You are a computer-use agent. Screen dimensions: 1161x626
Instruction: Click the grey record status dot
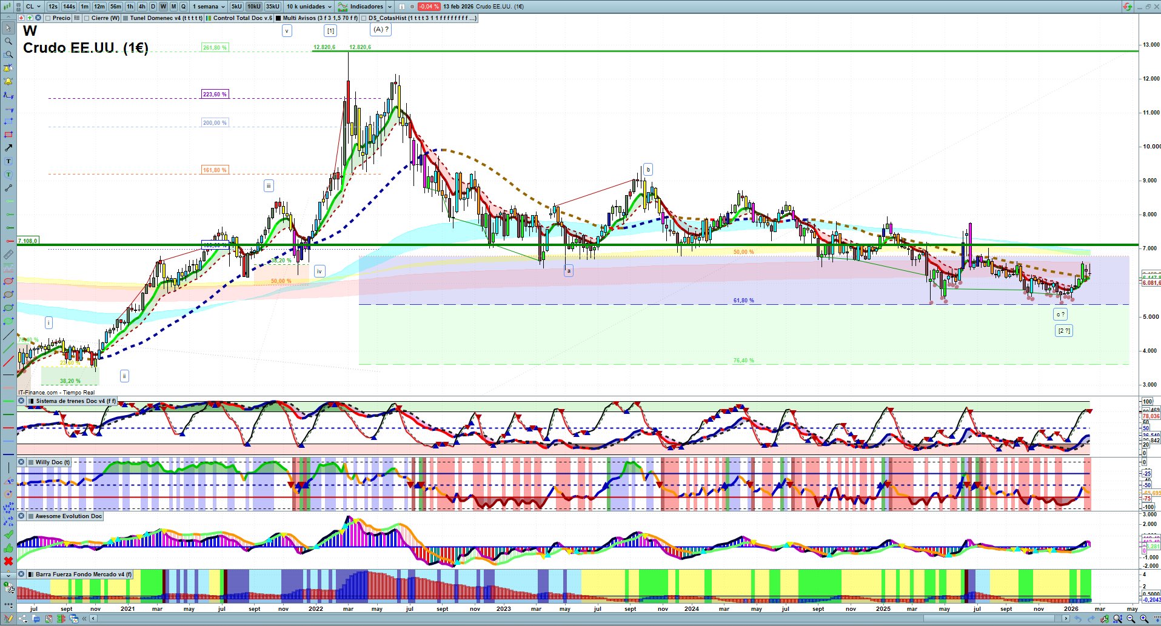412,7
